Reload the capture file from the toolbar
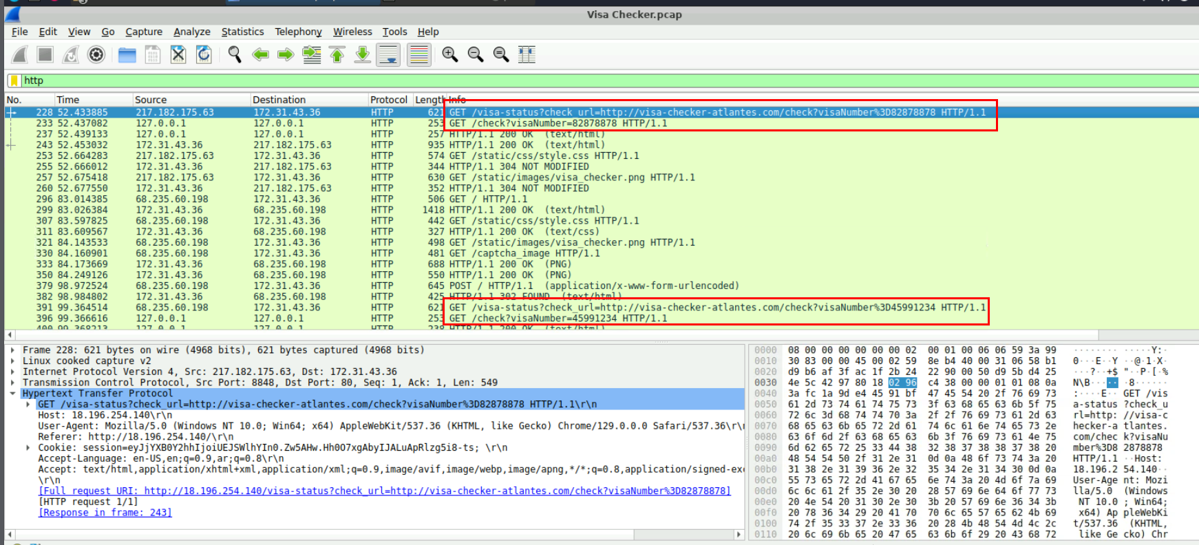Viewport: 1199px width, 545px height. (x=204, y=55)
